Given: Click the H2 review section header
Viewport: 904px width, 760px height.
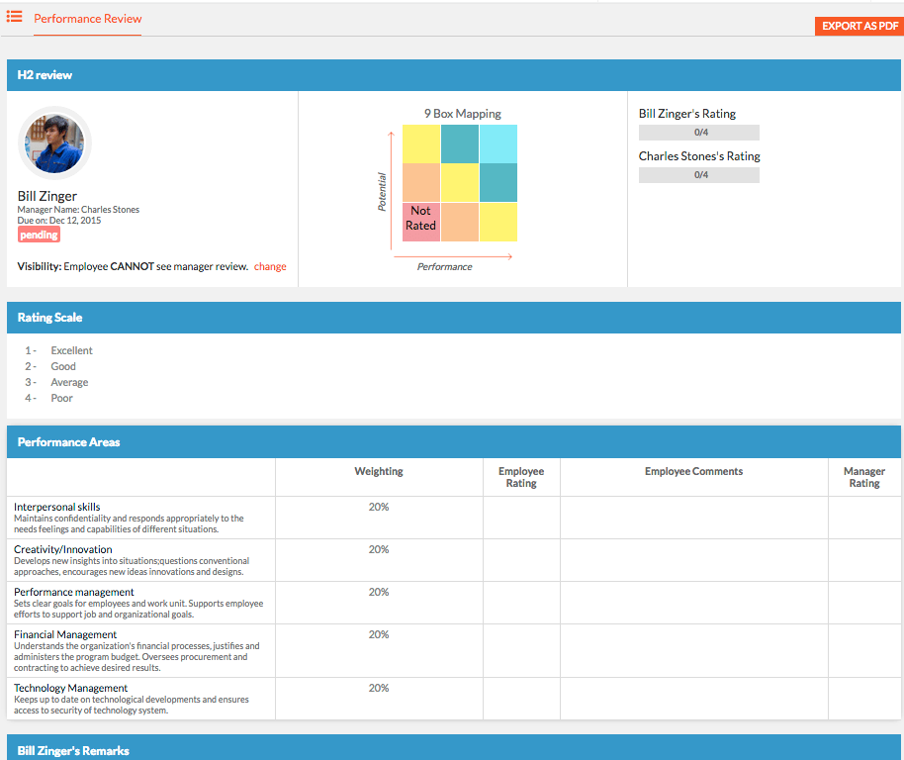Looking at the screenshot, I should tap(454, 75).
